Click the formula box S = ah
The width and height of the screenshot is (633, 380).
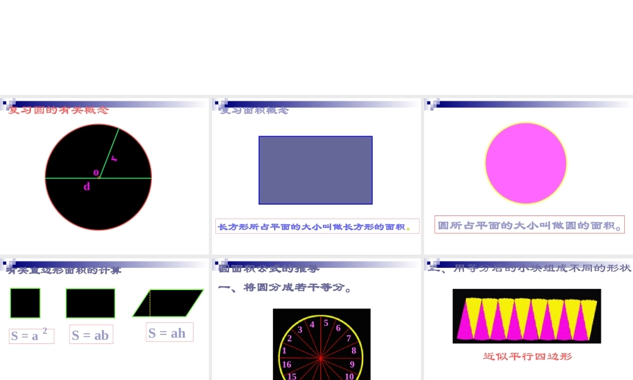click(x=170, y=332)
